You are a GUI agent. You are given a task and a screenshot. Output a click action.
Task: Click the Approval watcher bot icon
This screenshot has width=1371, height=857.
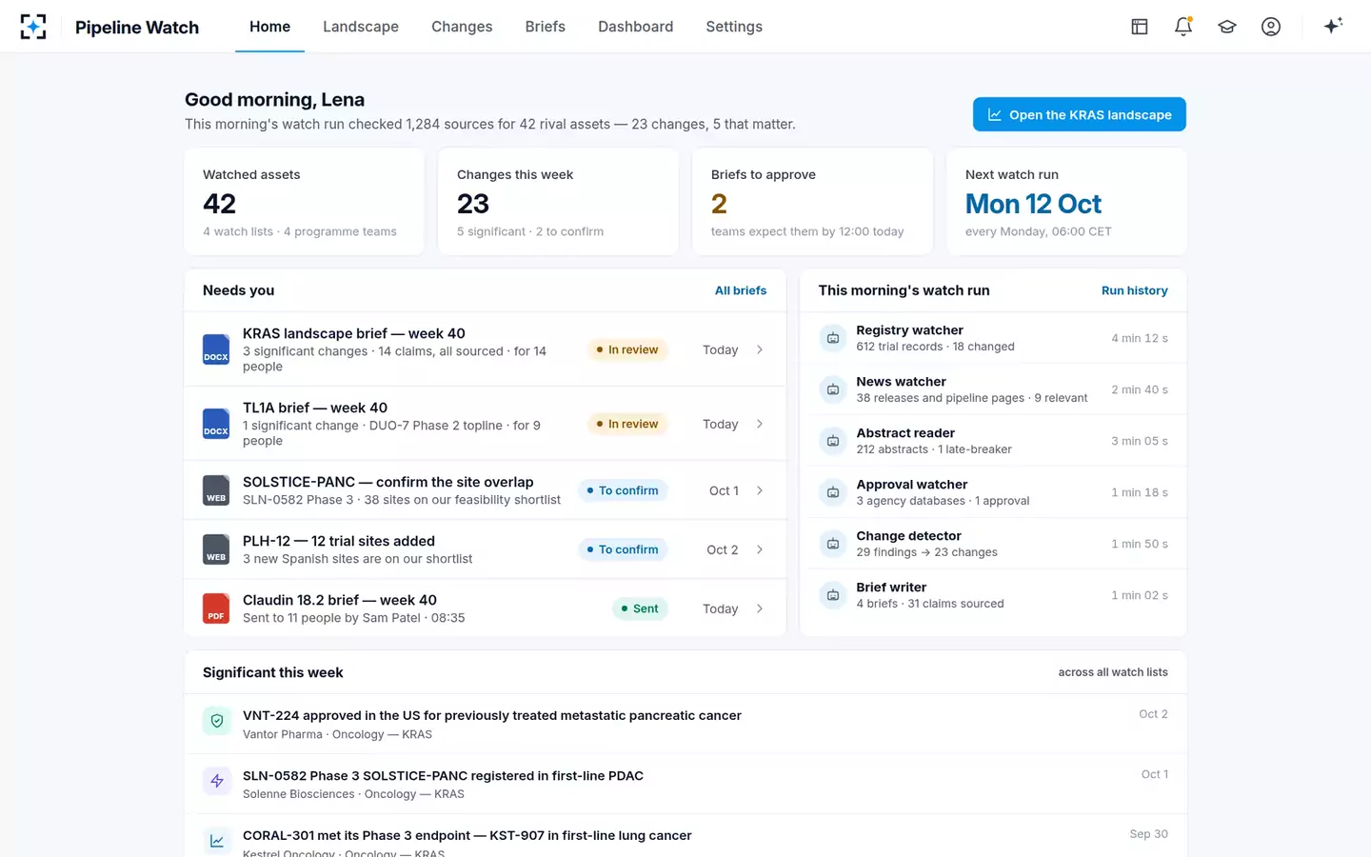coord(833,492)
